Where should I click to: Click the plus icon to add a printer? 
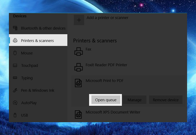pos(79,20)
